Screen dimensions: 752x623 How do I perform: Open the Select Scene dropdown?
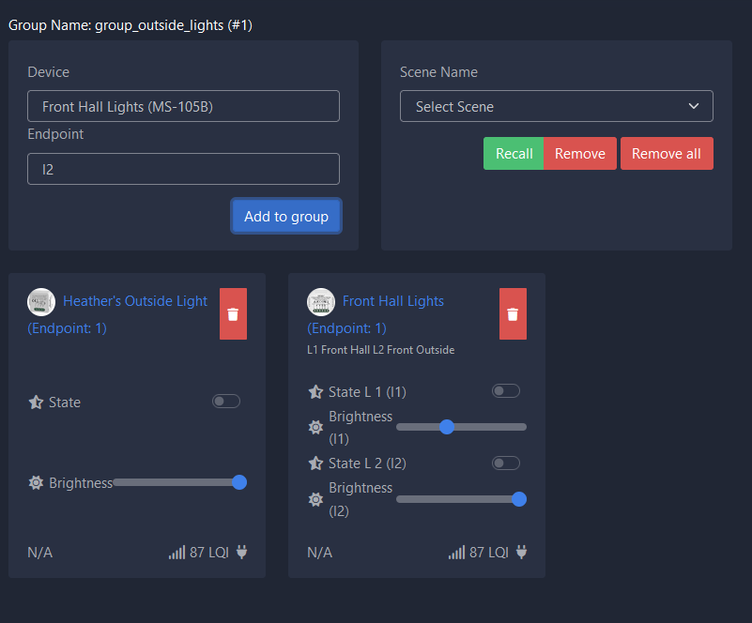pos(556,106)
